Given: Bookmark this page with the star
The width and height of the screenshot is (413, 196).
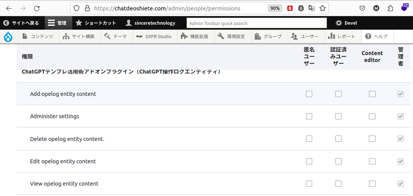Looking at the screenshot, I should point(322,8).
